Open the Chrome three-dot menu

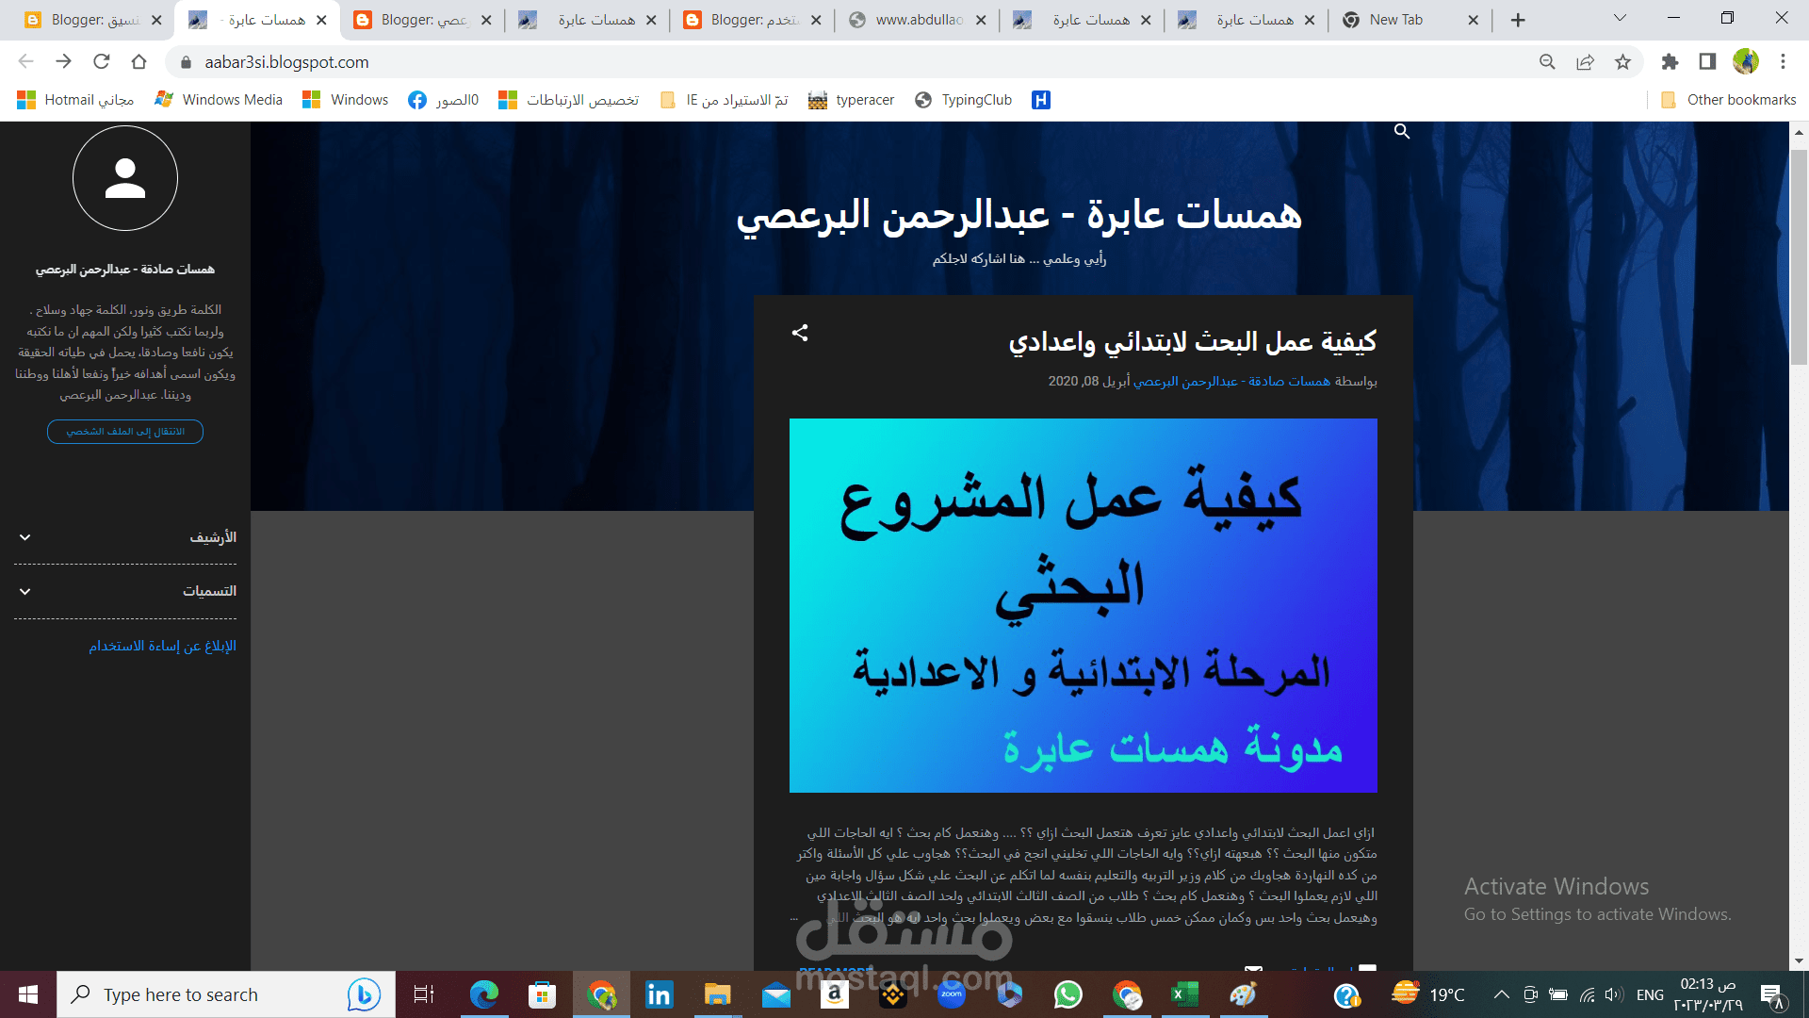point(1783,62)
